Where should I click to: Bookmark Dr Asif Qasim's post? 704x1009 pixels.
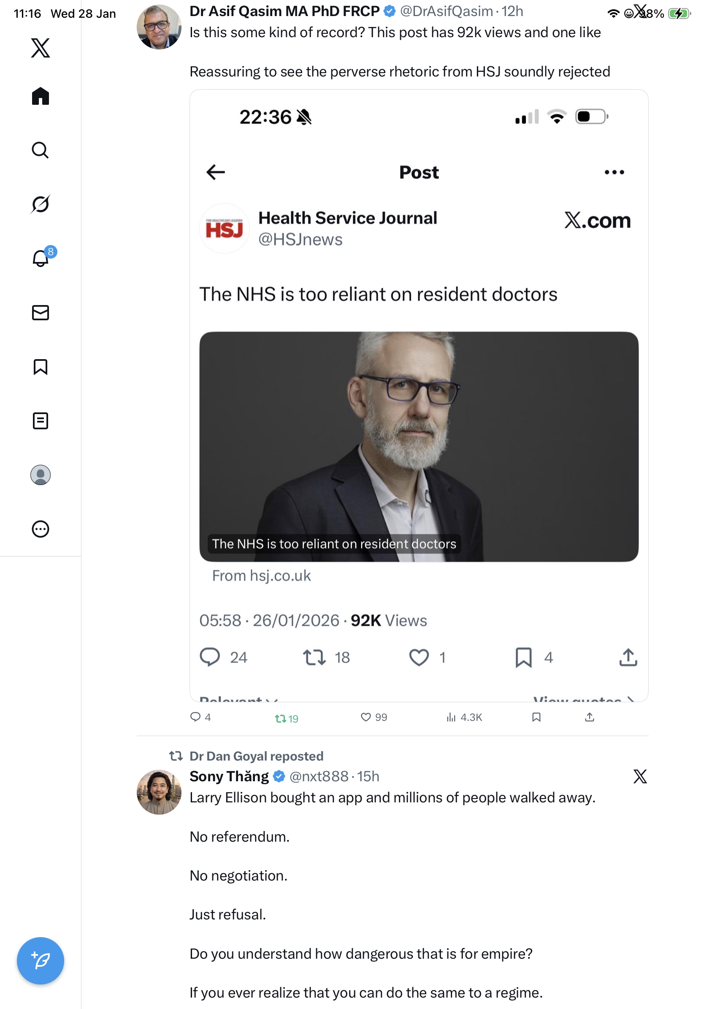[536, 717]
